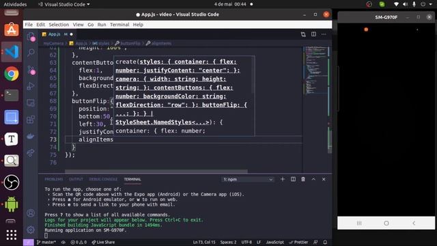Open the Help menu
The height and width of the screenshot is (246, 437).
(138, 25)
